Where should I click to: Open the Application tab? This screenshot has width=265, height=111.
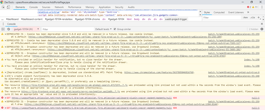(x=105, y=7)
